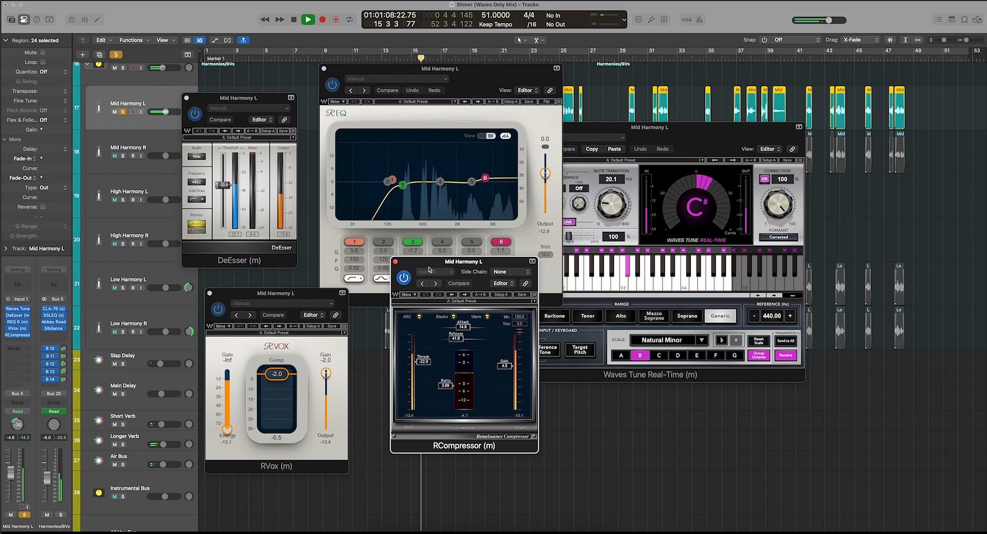This screenshot has height=534, width=987.
Task: Click the Group Octaves button
Action: pos(759,355)
